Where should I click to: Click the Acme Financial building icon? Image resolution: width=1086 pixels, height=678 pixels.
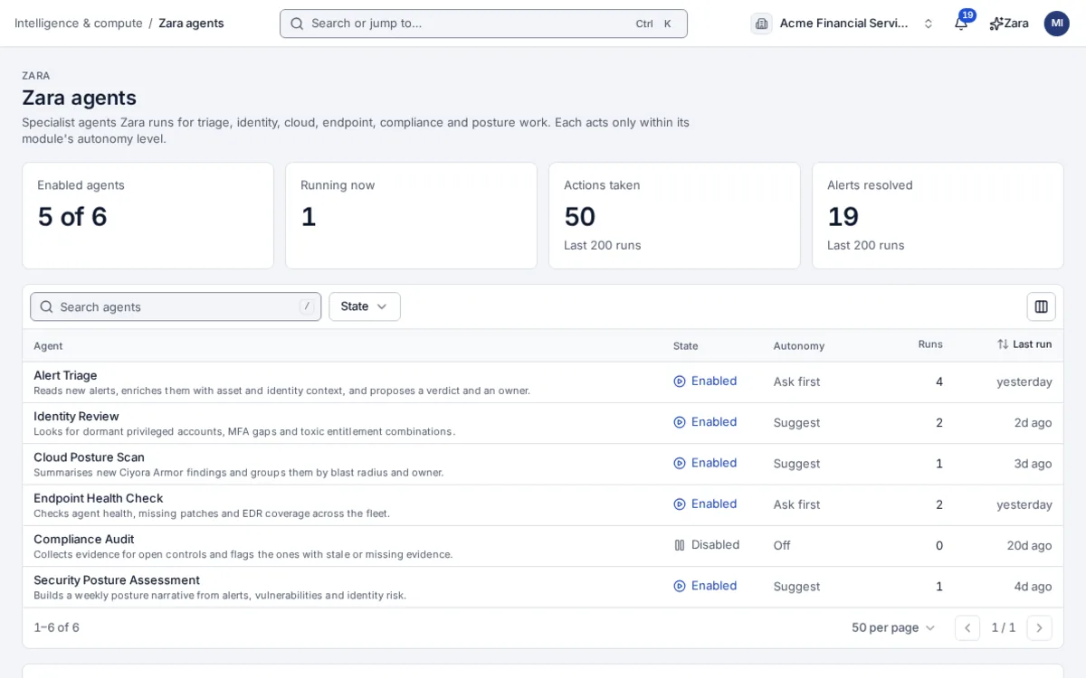(761, 24)
